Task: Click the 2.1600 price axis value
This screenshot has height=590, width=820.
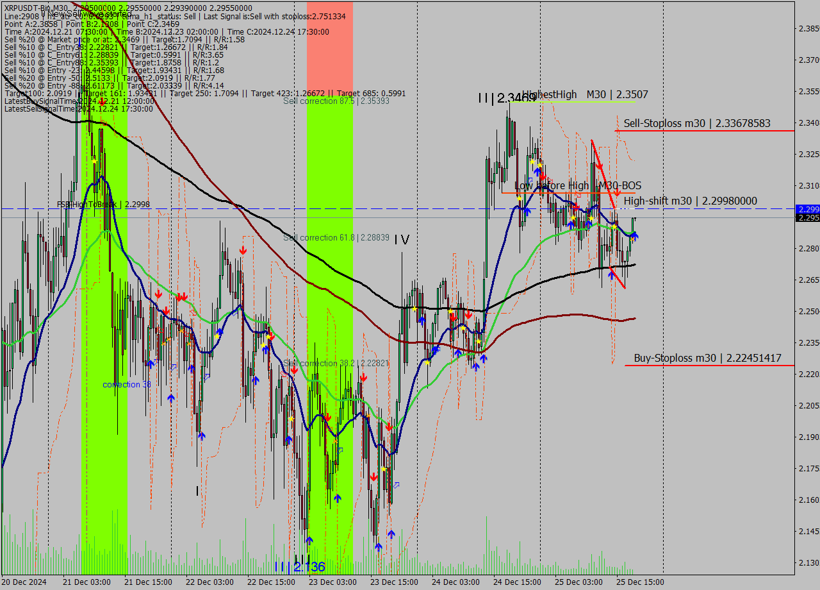Action: point(808,500)
